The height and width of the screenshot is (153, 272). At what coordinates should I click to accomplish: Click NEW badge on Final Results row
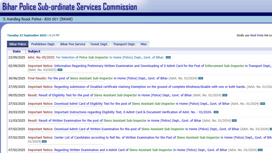pyautogui.click(x=201, y=78)
